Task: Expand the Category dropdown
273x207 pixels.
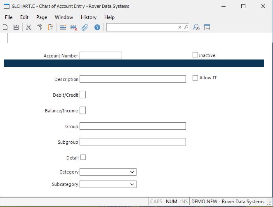Action: (x=132, y=172)
